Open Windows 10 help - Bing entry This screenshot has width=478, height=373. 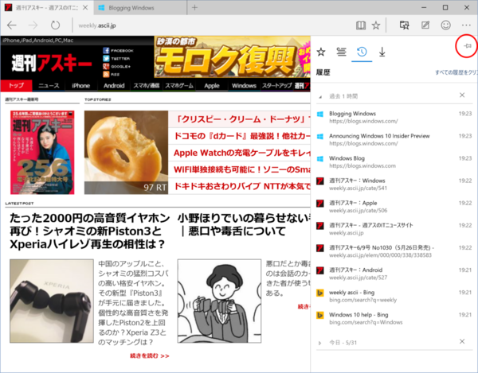click(x=394, y=318)
